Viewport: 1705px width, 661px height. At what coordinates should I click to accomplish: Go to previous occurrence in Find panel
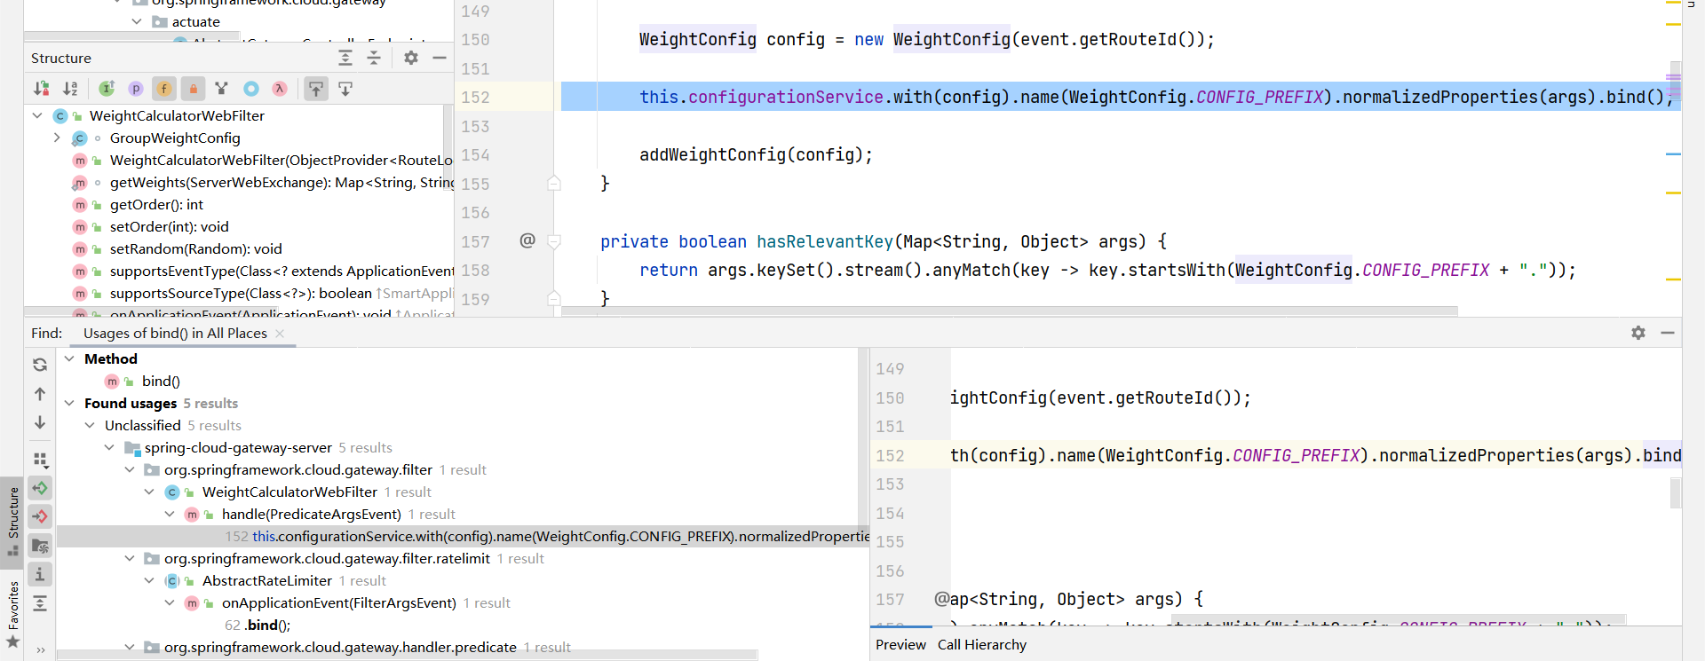point(40,394)
